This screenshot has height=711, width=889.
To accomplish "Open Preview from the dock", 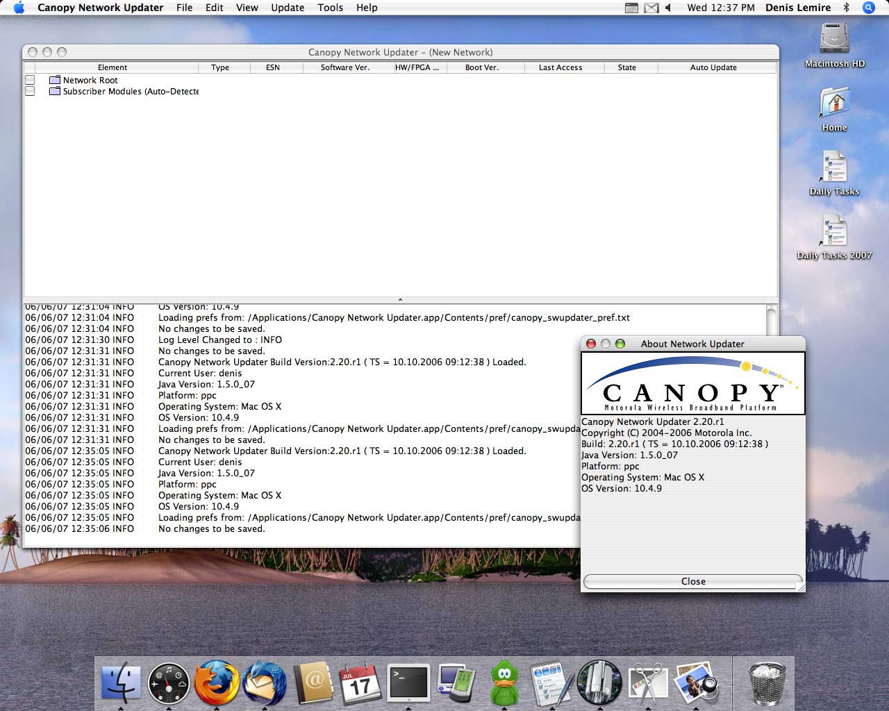I will coord(696,682).
